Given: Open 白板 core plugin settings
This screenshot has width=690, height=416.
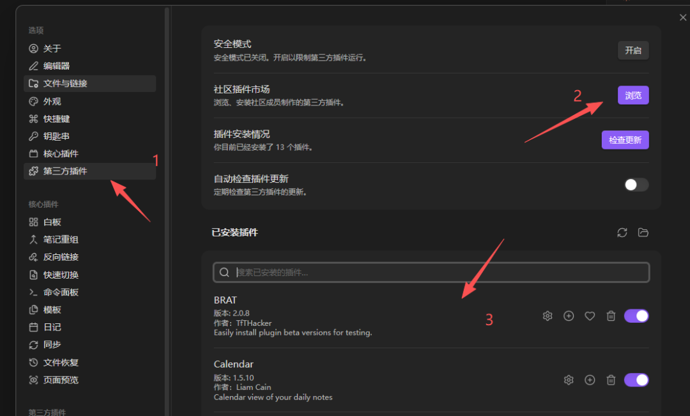Looking at the screenshot, I should 90,222.
